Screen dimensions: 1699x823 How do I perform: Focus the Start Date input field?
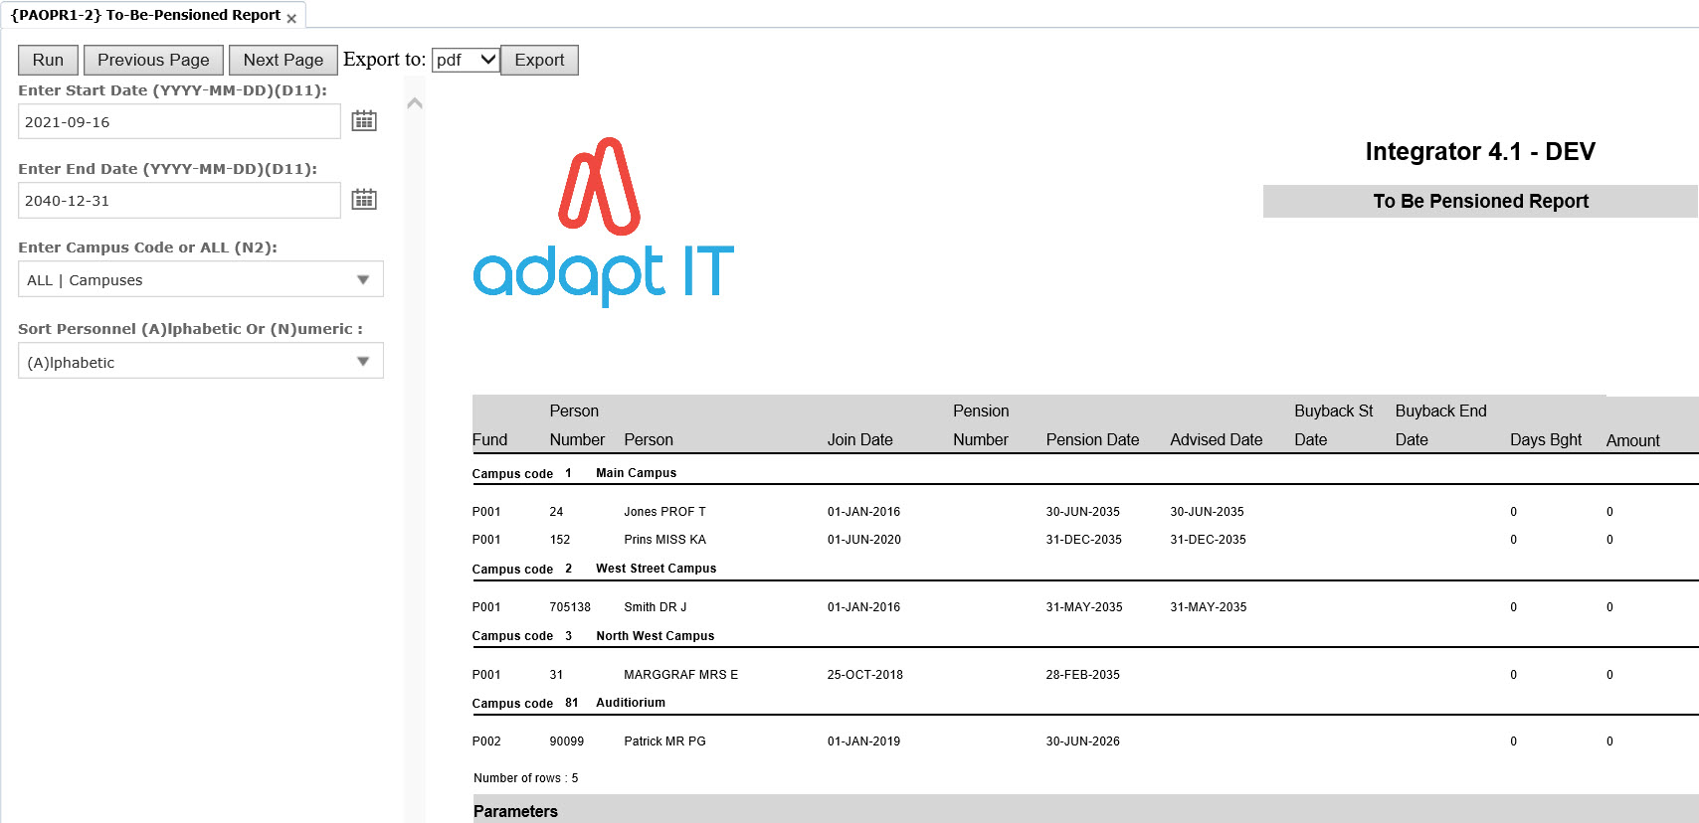click(x=179, y=122)
